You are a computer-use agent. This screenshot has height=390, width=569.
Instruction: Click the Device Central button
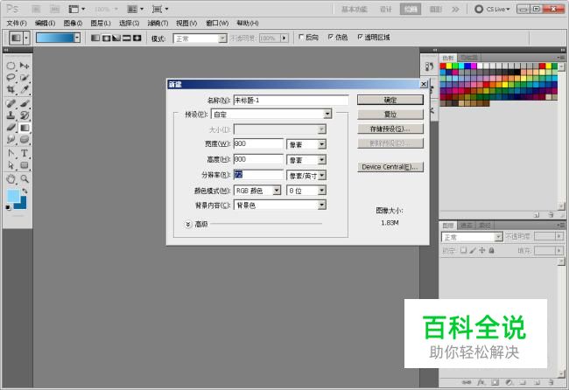point(390,166)
